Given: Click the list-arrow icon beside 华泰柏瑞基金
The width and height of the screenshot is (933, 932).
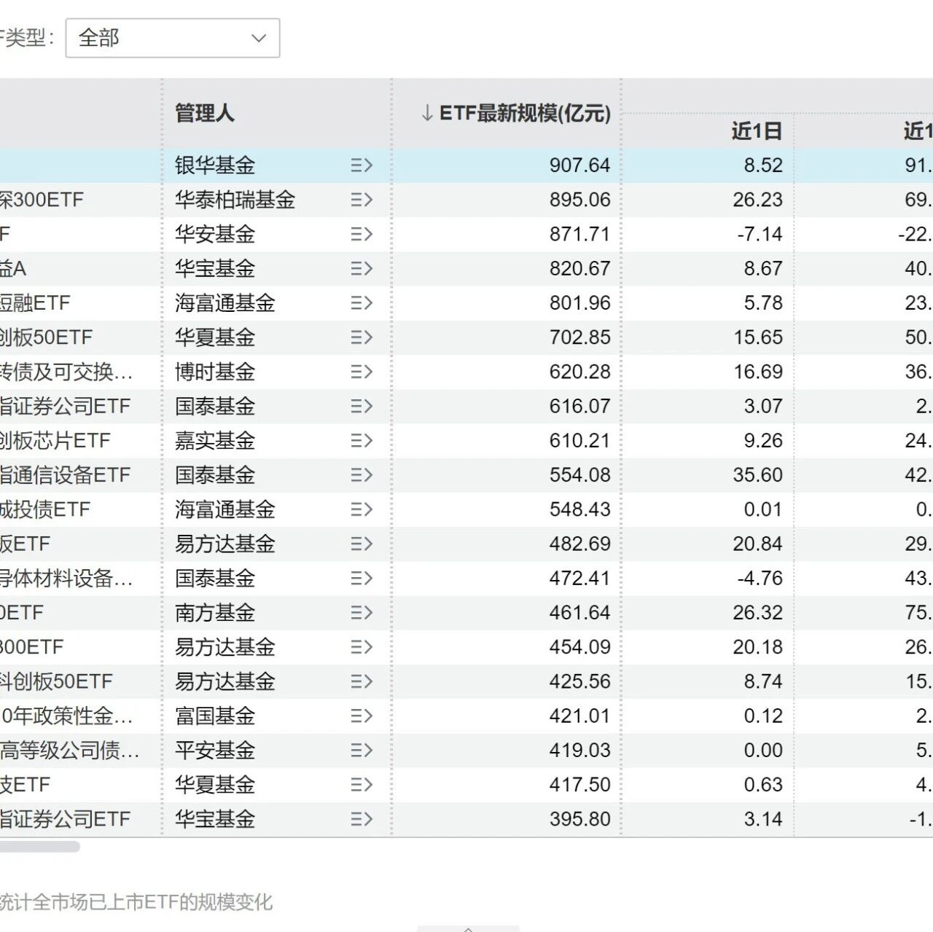Looking at the screenshot, I should pyautogui.click(x=362, y=200).
